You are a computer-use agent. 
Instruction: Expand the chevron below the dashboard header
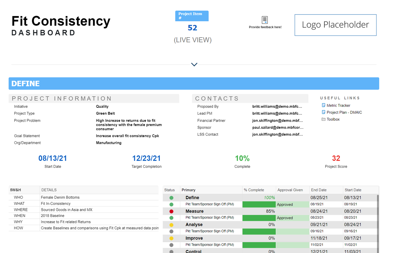194,65
